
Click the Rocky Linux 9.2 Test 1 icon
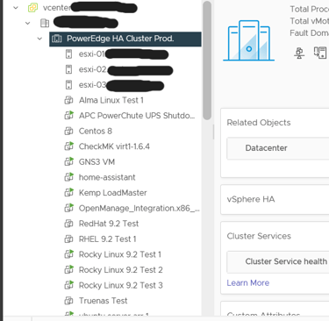tap(68, 254)
